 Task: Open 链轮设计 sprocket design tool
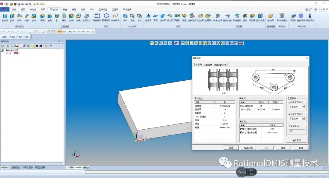pos(301,17)
